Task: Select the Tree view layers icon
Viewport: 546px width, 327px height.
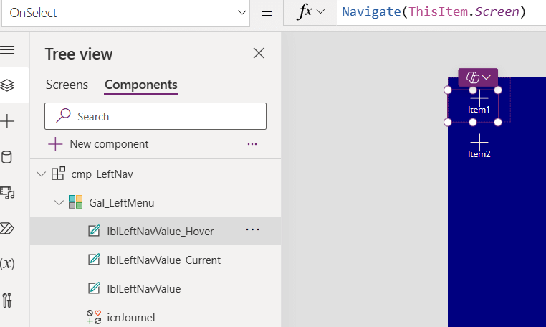Action: click(x=7, y=85)
